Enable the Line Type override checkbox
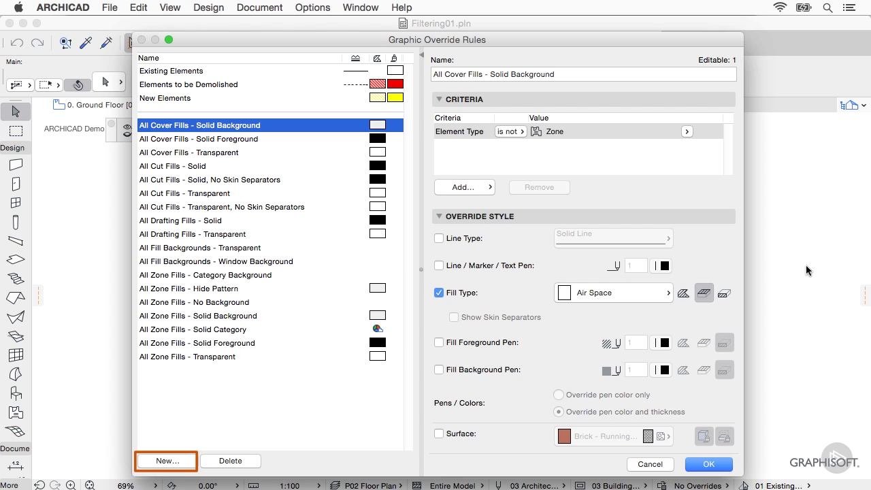 click(439, 238)
